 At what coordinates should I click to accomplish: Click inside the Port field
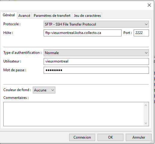tap(141, 33)
